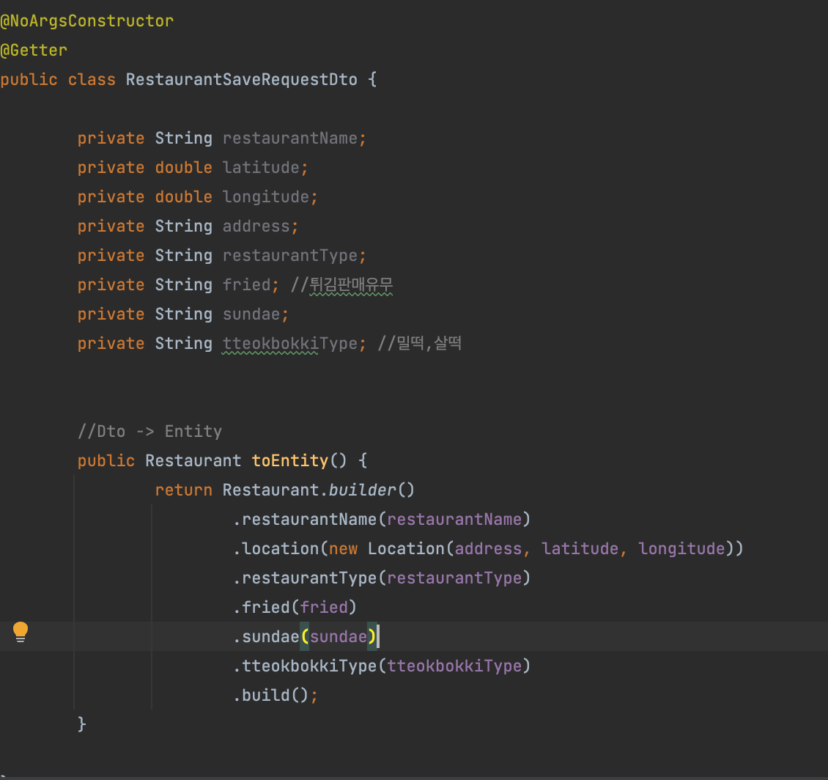The width and height of the screenshot is (828, 780).
Task: Click the comment 밀떡,살떡
Action: (419, 344)
